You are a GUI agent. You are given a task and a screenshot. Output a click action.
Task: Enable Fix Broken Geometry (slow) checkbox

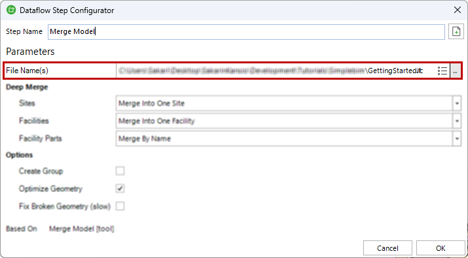(x=120, y=206)
